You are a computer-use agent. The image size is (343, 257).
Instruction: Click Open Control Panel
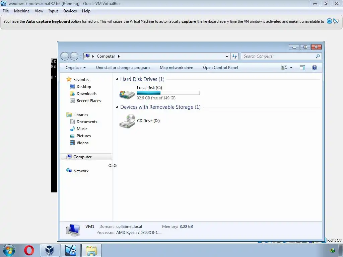(220, 68)
